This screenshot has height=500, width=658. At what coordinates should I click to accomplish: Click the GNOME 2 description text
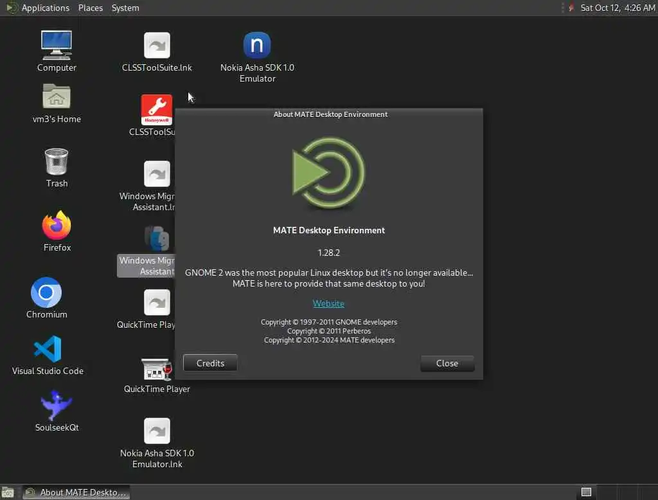click(x=329, y=278)
